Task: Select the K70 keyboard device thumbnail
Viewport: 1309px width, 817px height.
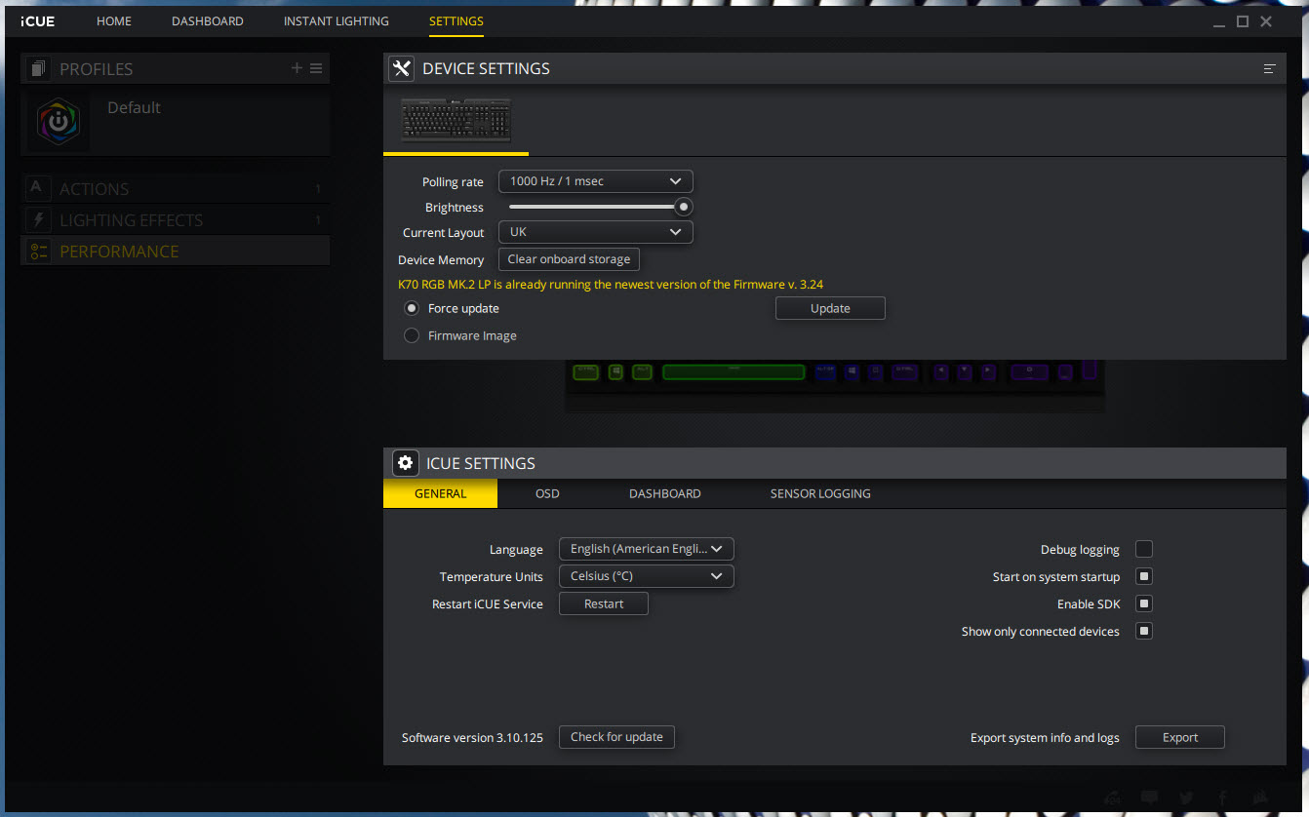Action: click(x=456, y=121)
